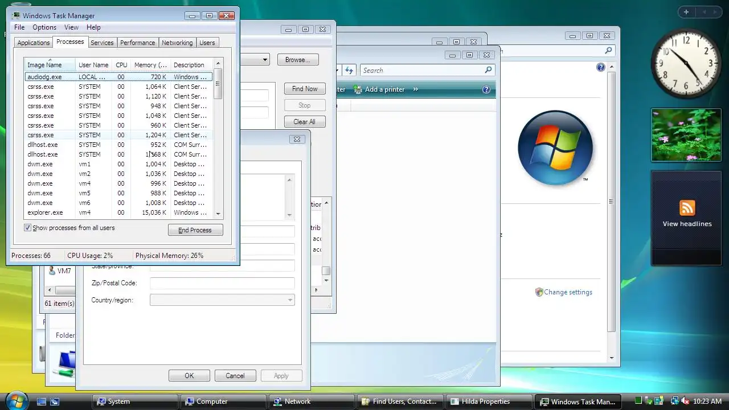Click the Memory column header

point(151,65)
